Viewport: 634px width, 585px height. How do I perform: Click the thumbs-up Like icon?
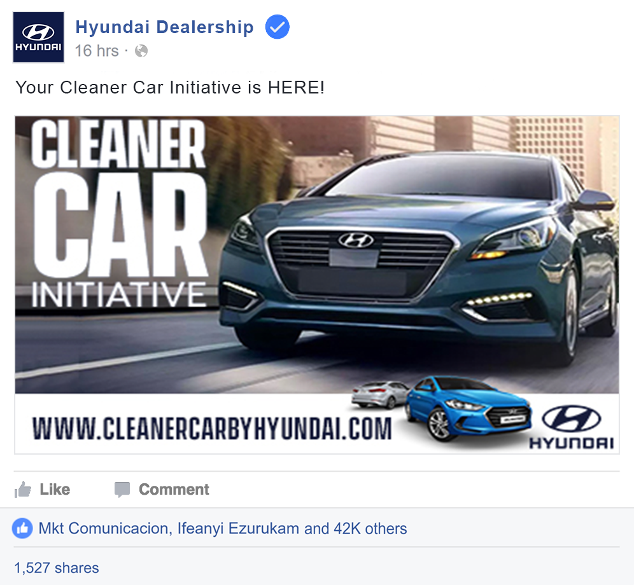(23, 490)
